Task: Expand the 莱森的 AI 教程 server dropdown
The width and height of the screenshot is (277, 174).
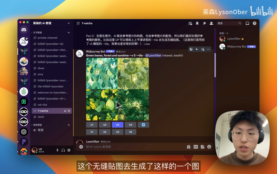Action: pos(69,23)
